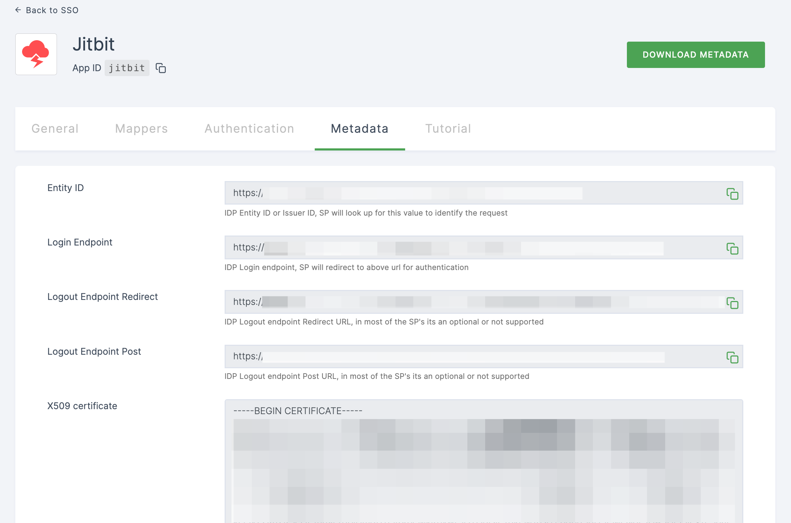Screen dimensions: 791x523
Task: Go back via the 'Back to SSO' link
Action: [x=47, y=10]
